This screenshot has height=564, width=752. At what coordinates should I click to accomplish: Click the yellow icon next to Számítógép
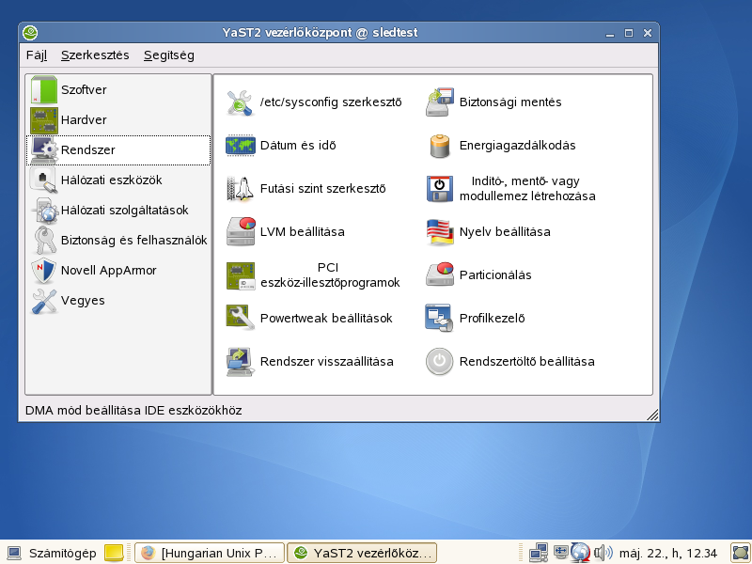point(114,553)
